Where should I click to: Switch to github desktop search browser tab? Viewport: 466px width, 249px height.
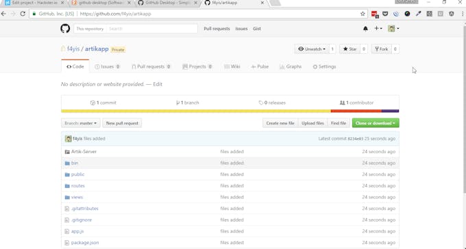point(101,3)
